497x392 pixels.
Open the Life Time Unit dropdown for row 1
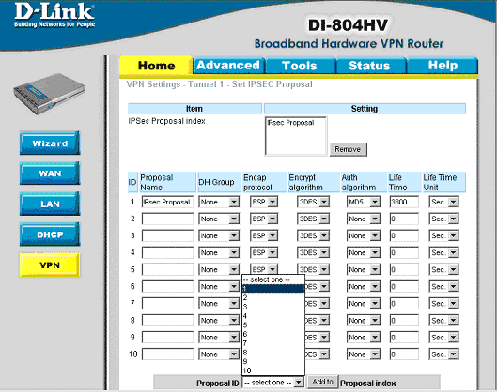click(443, 202)
